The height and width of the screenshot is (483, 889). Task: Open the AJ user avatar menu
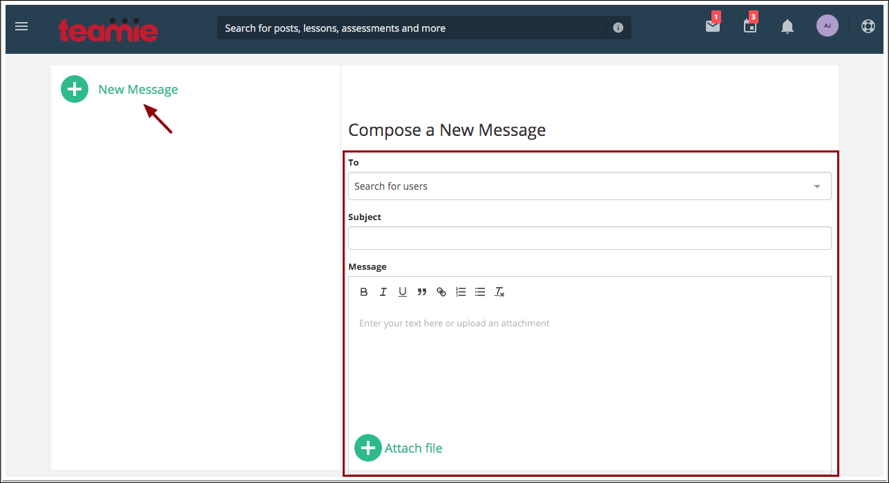click(828, 26)
